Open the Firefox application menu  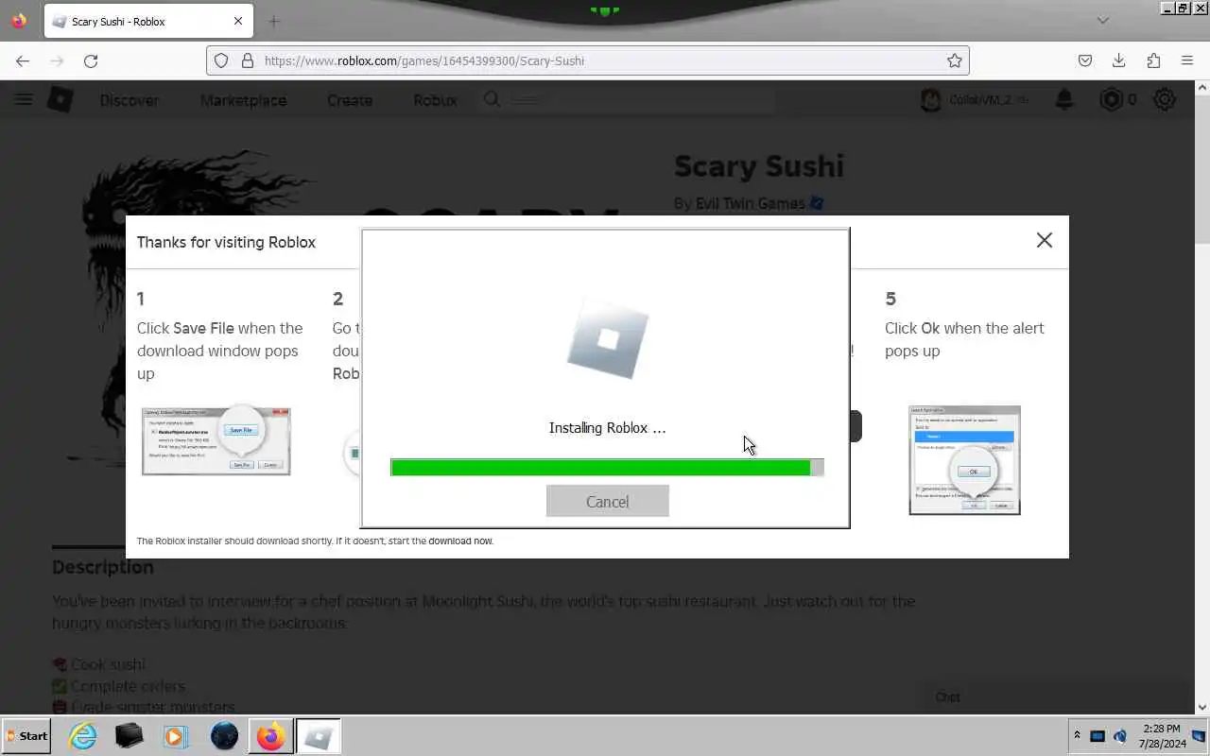pyautogui.click(x=1187, y=60)
